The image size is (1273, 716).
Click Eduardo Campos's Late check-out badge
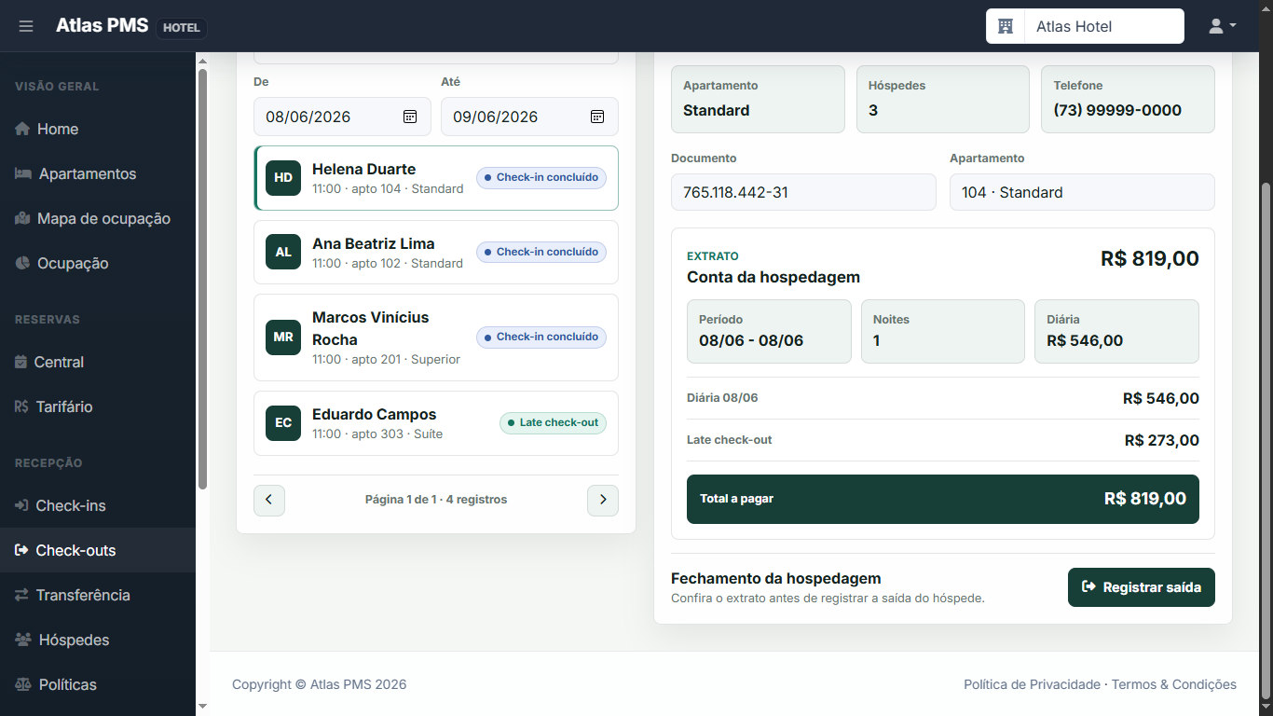(x=553, y=423)
